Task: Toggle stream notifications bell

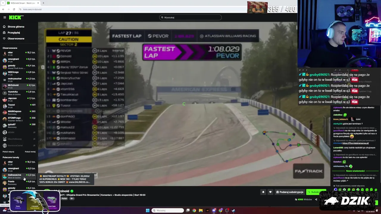Action: [x=263, y=192]
